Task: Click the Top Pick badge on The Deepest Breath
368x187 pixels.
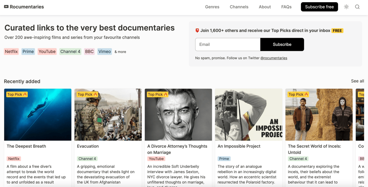Action: 17,94
